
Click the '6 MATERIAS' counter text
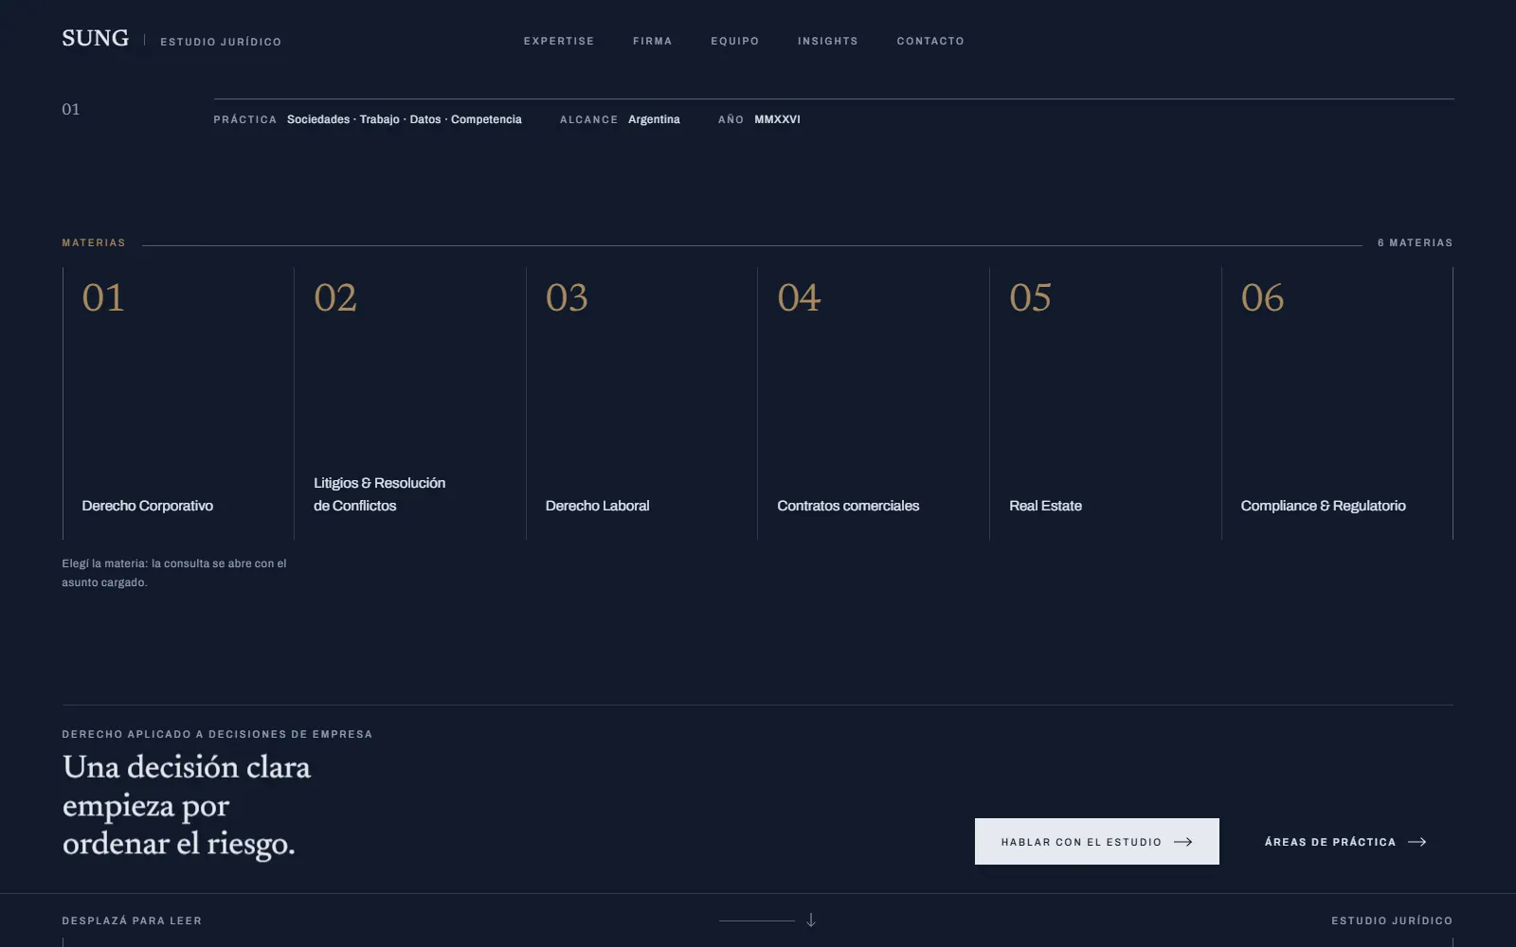[1415, 242]
